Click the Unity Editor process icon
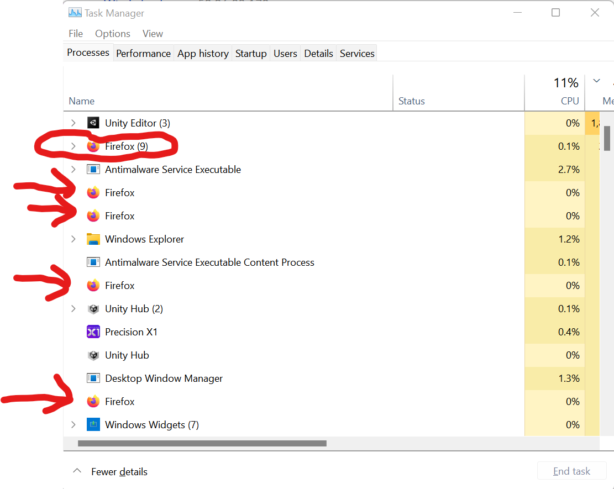This screenshot has height=489, width=614. [93, 123]
